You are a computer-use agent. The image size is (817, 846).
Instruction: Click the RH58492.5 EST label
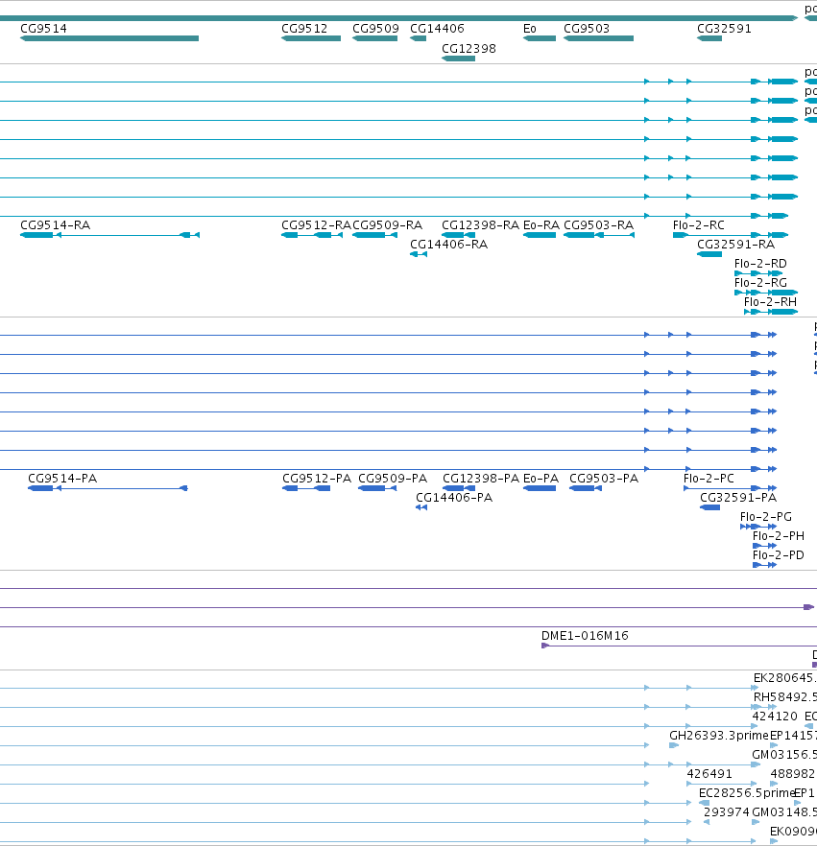785,697
